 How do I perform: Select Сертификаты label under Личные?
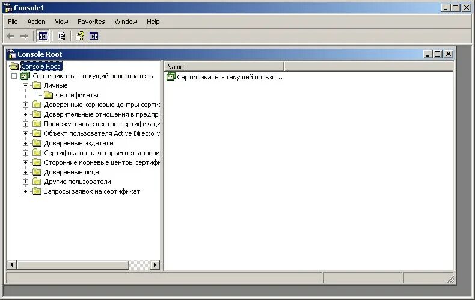click(x=77, y=95)
